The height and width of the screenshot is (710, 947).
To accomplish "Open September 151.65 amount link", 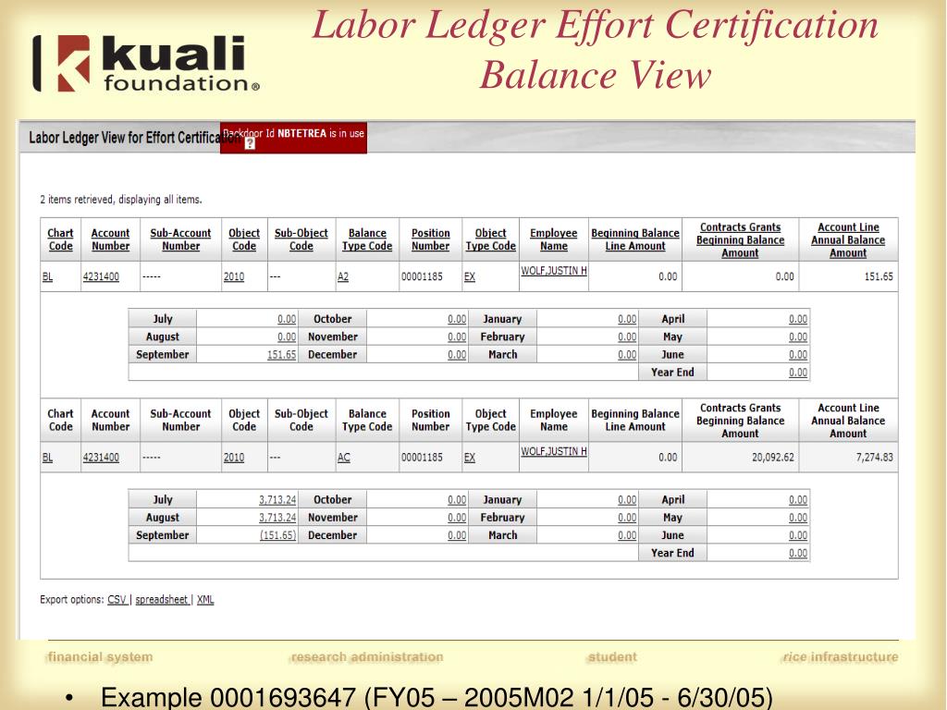I will (x=281, y=354).
